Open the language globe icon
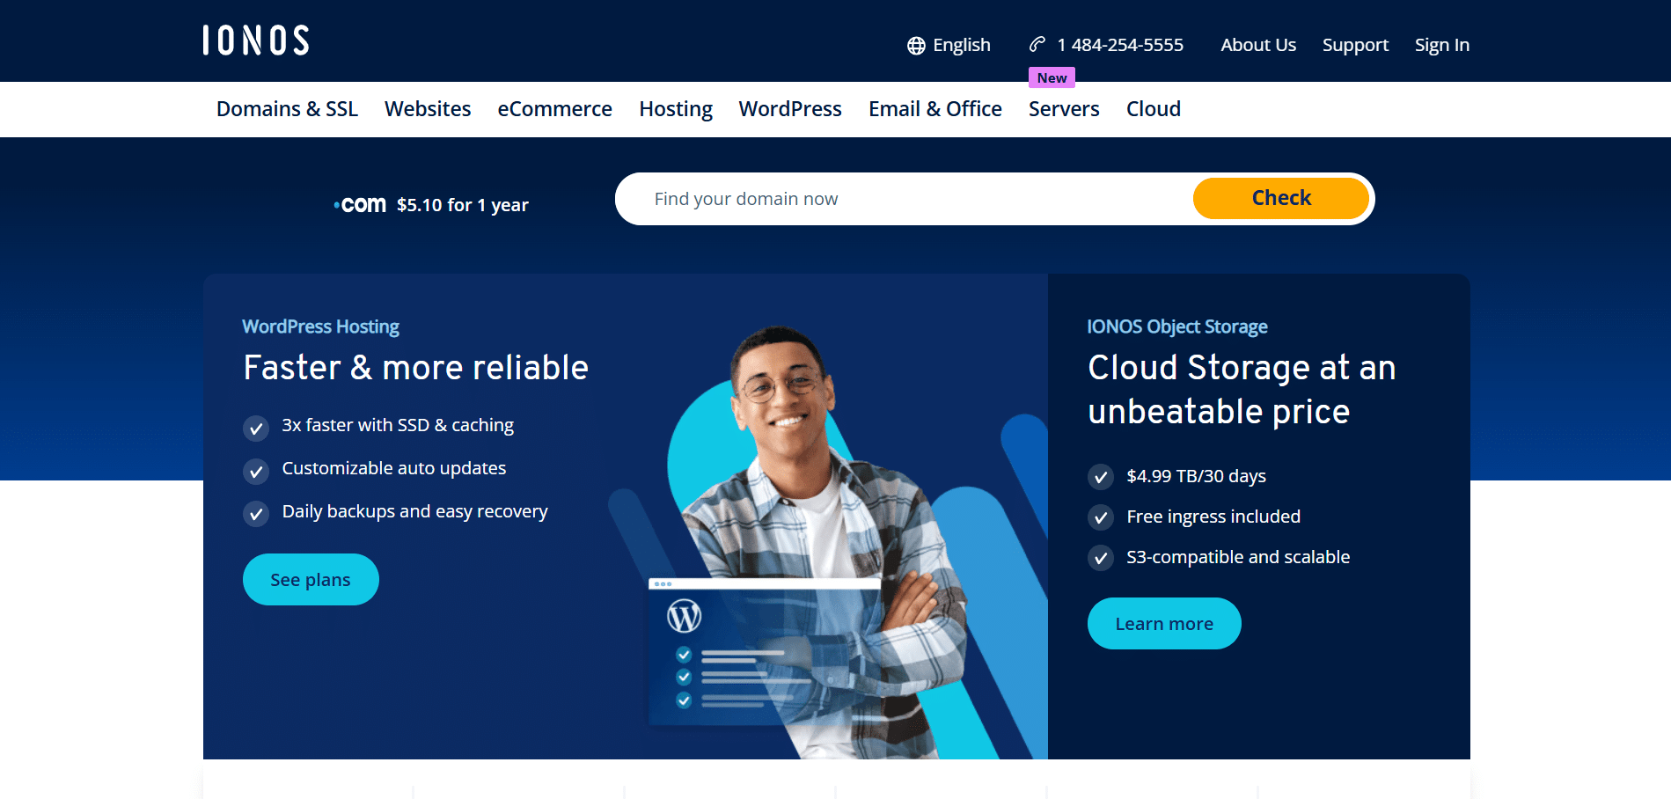This screenshot has width=1671, height=799. [916, 44]
